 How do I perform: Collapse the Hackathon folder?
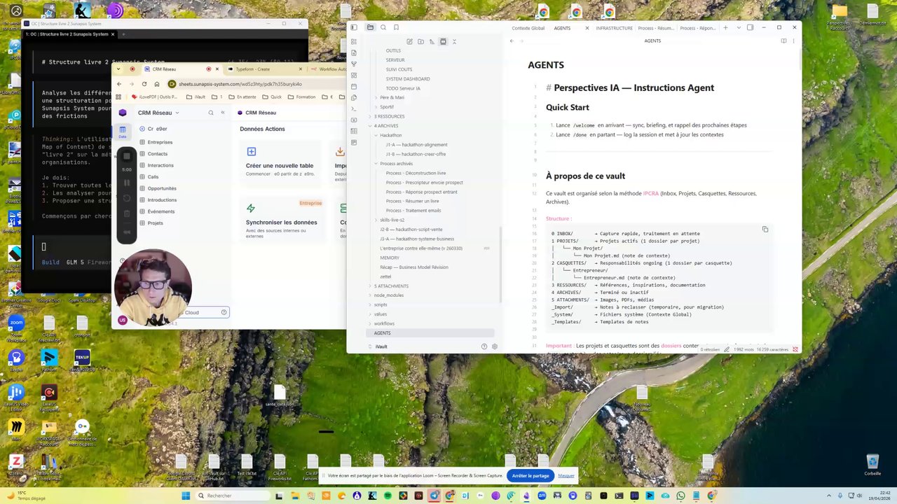click(391, 135)
